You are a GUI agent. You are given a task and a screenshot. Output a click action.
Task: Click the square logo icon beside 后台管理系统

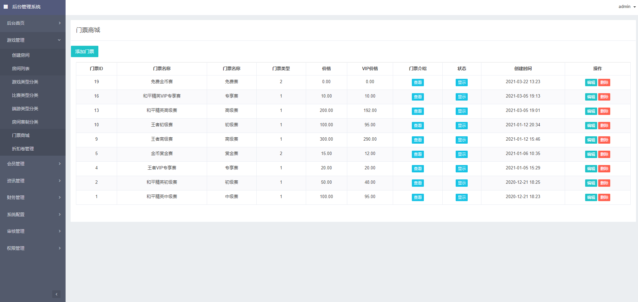6,7
